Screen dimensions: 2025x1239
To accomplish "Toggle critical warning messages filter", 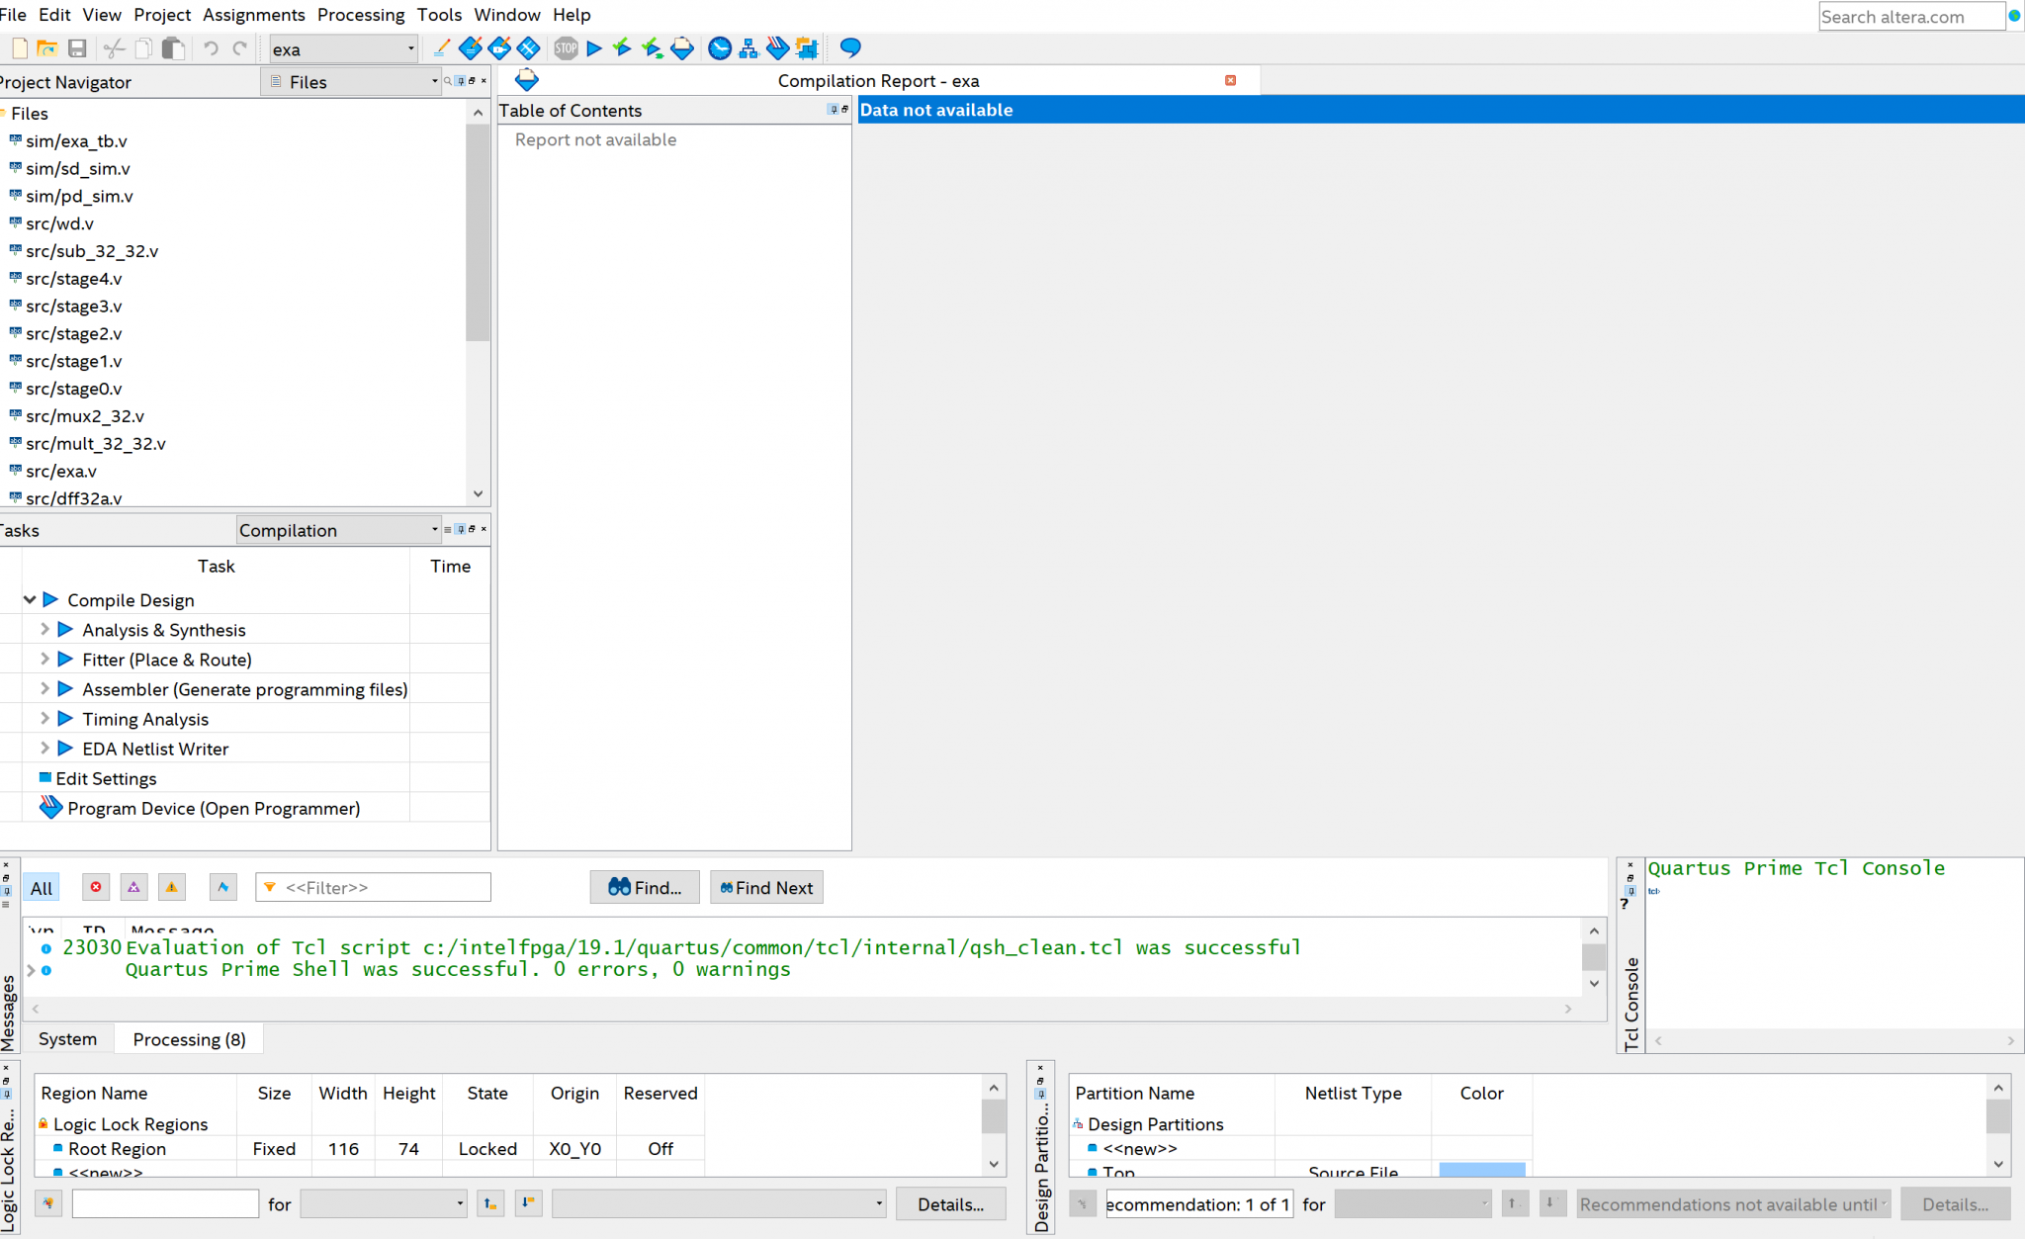I will (133, 887).
